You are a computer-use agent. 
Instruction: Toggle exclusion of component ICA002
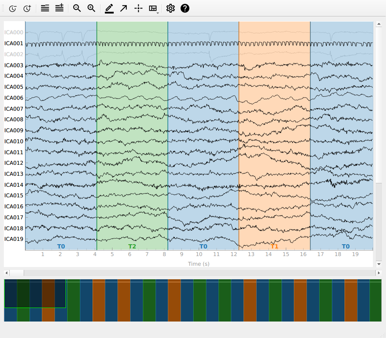(14, 55)
